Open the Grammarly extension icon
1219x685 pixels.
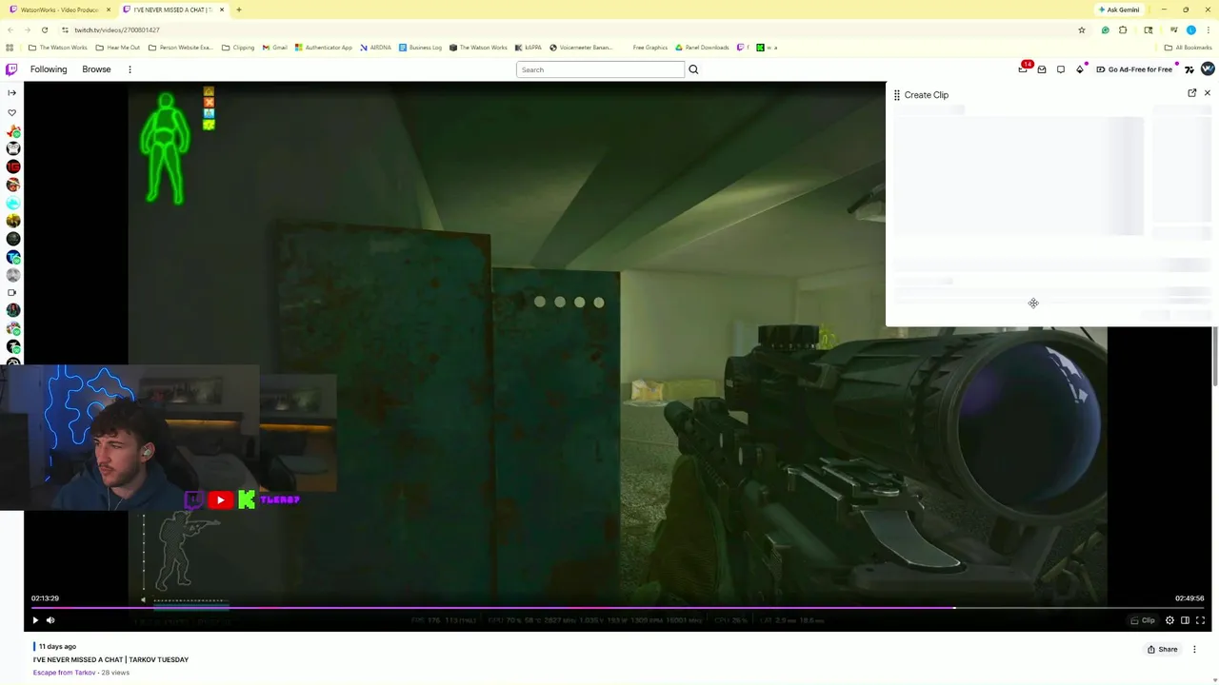pyautogui.click(x=1105, y=30)
